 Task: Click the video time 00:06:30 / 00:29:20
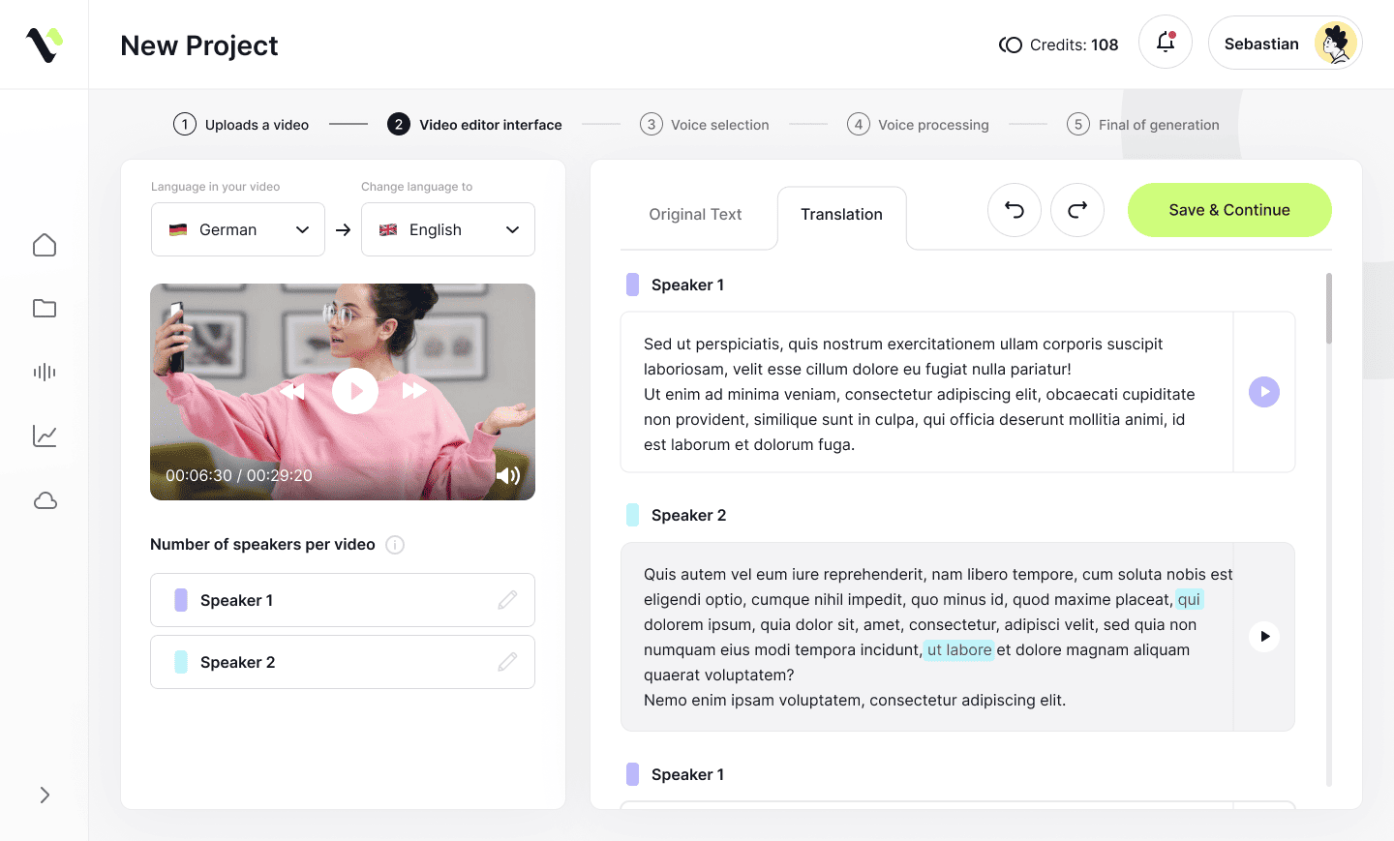tap(239, 475)
